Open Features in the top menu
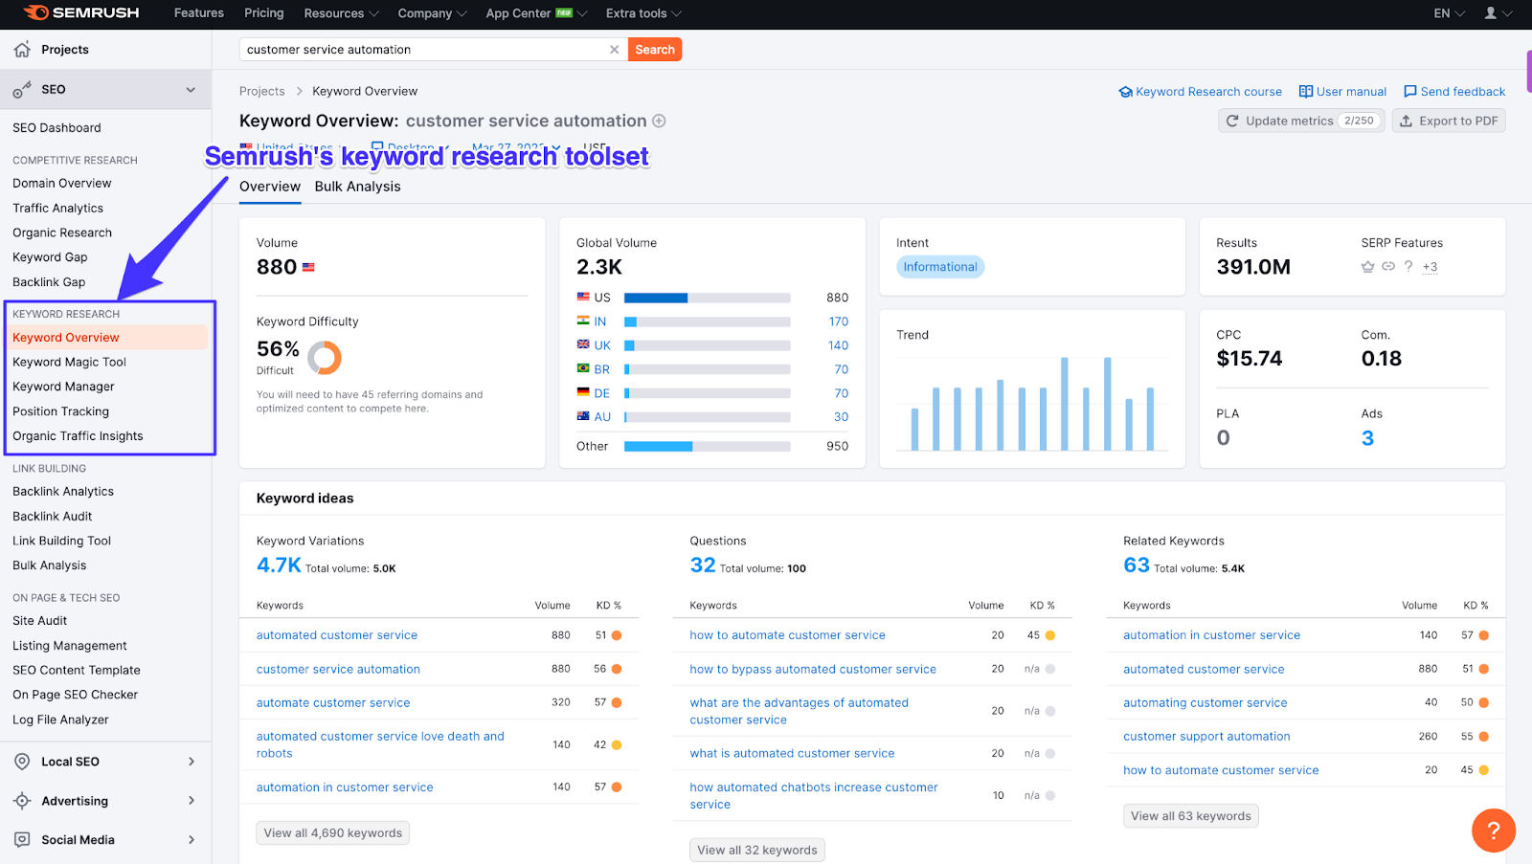 199,13
